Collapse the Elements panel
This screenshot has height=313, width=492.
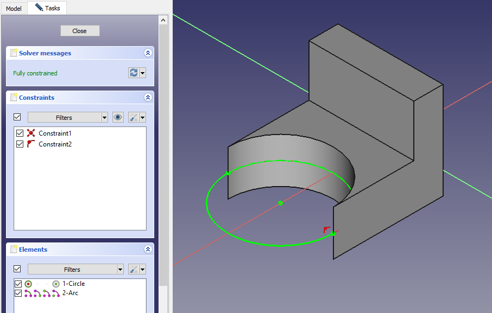147,250
